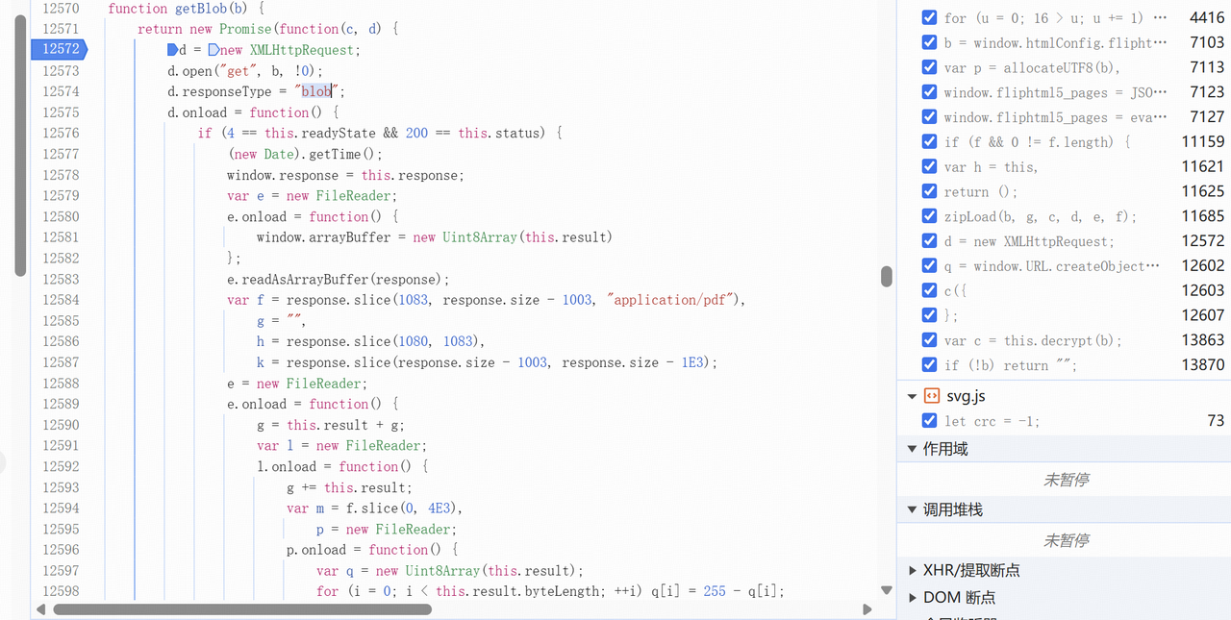Click the svg.js file icon

click(931, 396)
